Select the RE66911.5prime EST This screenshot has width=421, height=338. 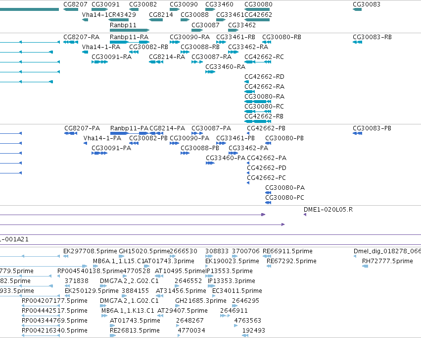[x=267, y=256]
